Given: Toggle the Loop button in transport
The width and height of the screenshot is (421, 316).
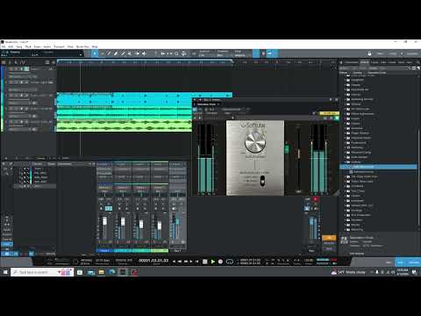Looking at the screenshot, I should coord(230,262).
